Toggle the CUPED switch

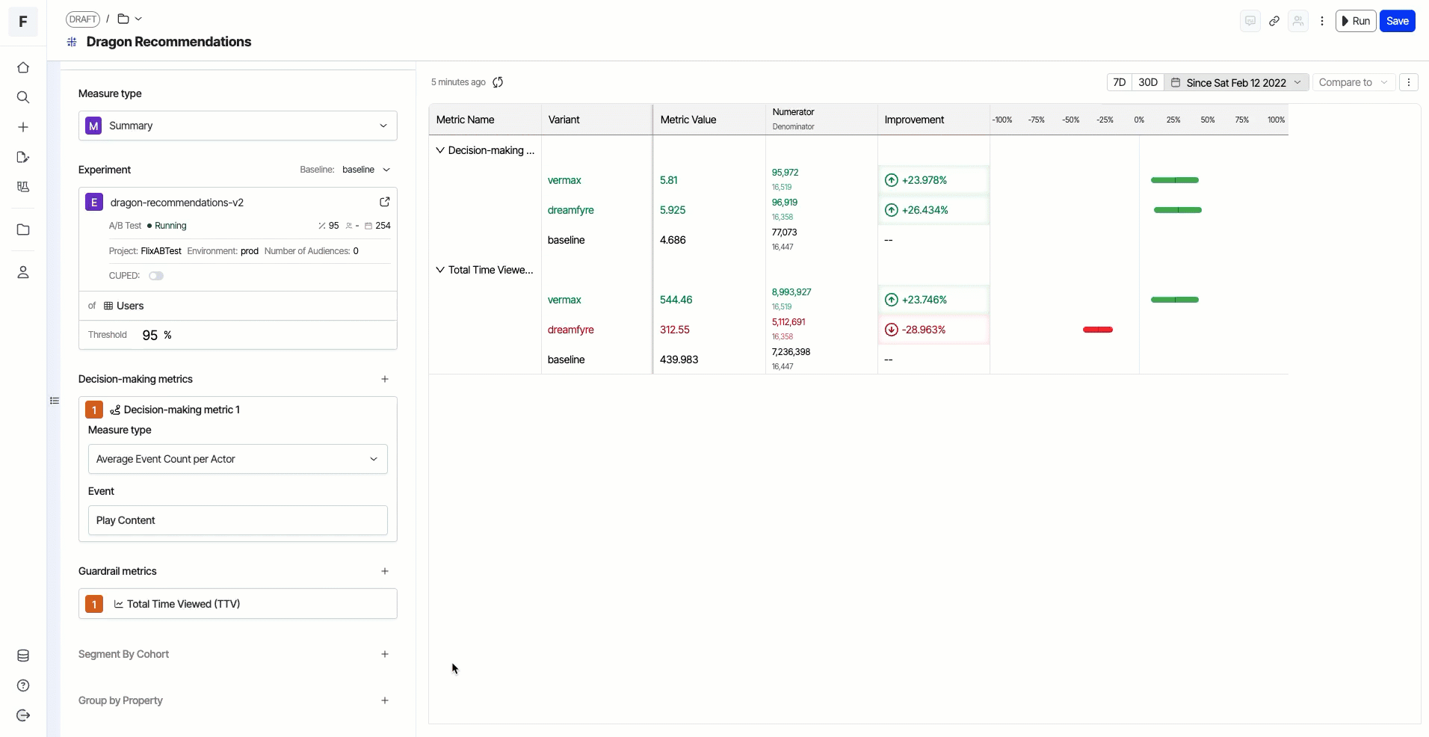pyautogui.click(x=156, y=276)
